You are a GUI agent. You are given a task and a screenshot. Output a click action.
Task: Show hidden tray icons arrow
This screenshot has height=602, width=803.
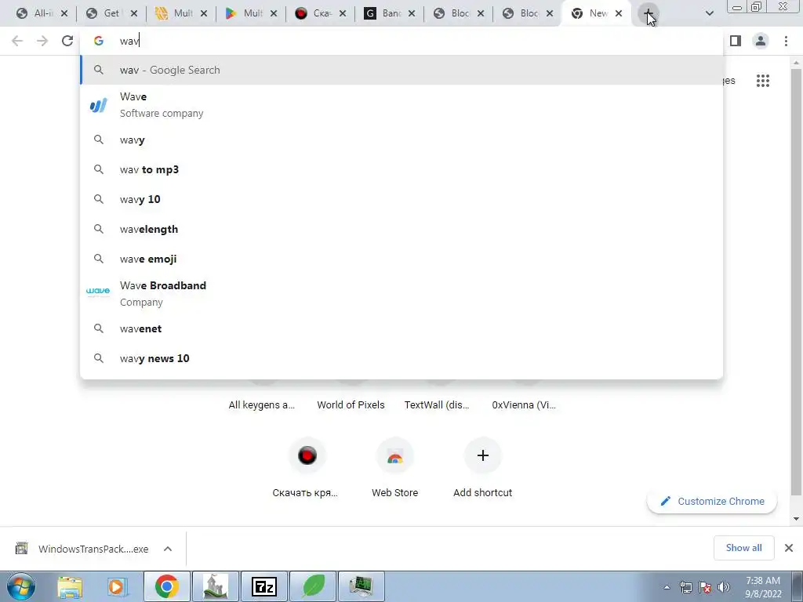click(667, 587)
